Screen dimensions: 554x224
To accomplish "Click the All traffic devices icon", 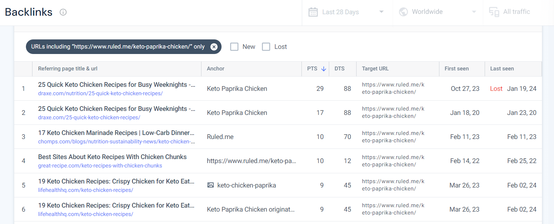I will tap(494, 12).
